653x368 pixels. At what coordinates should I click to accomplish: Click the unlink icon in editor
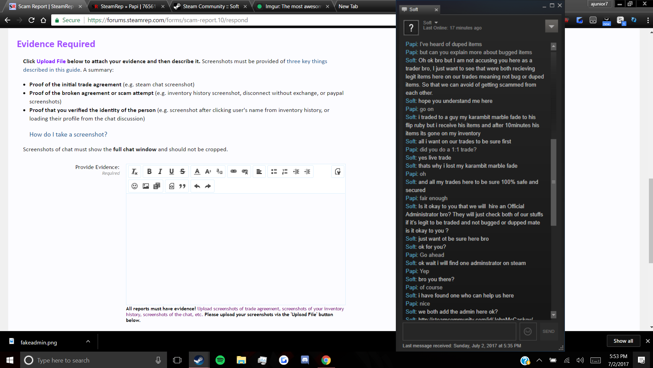245,171
